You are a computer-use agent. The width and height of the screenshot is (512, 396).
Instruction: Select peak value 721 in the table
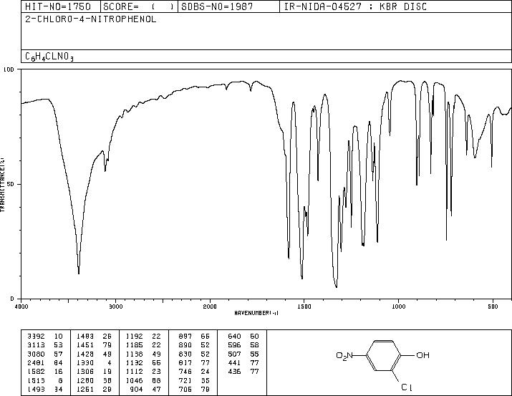click(x=185, y=381)
